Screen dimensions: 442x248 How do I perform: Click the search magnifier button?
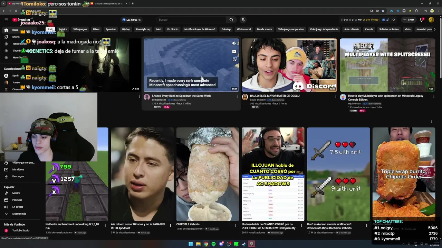click(x=231, y=20)
